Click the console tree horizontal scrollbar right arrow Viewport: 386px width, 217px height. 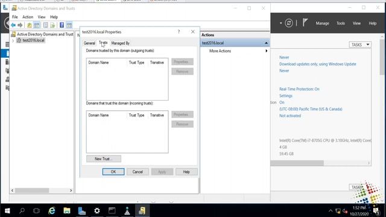pyautogui.click(x=71, y=190)
